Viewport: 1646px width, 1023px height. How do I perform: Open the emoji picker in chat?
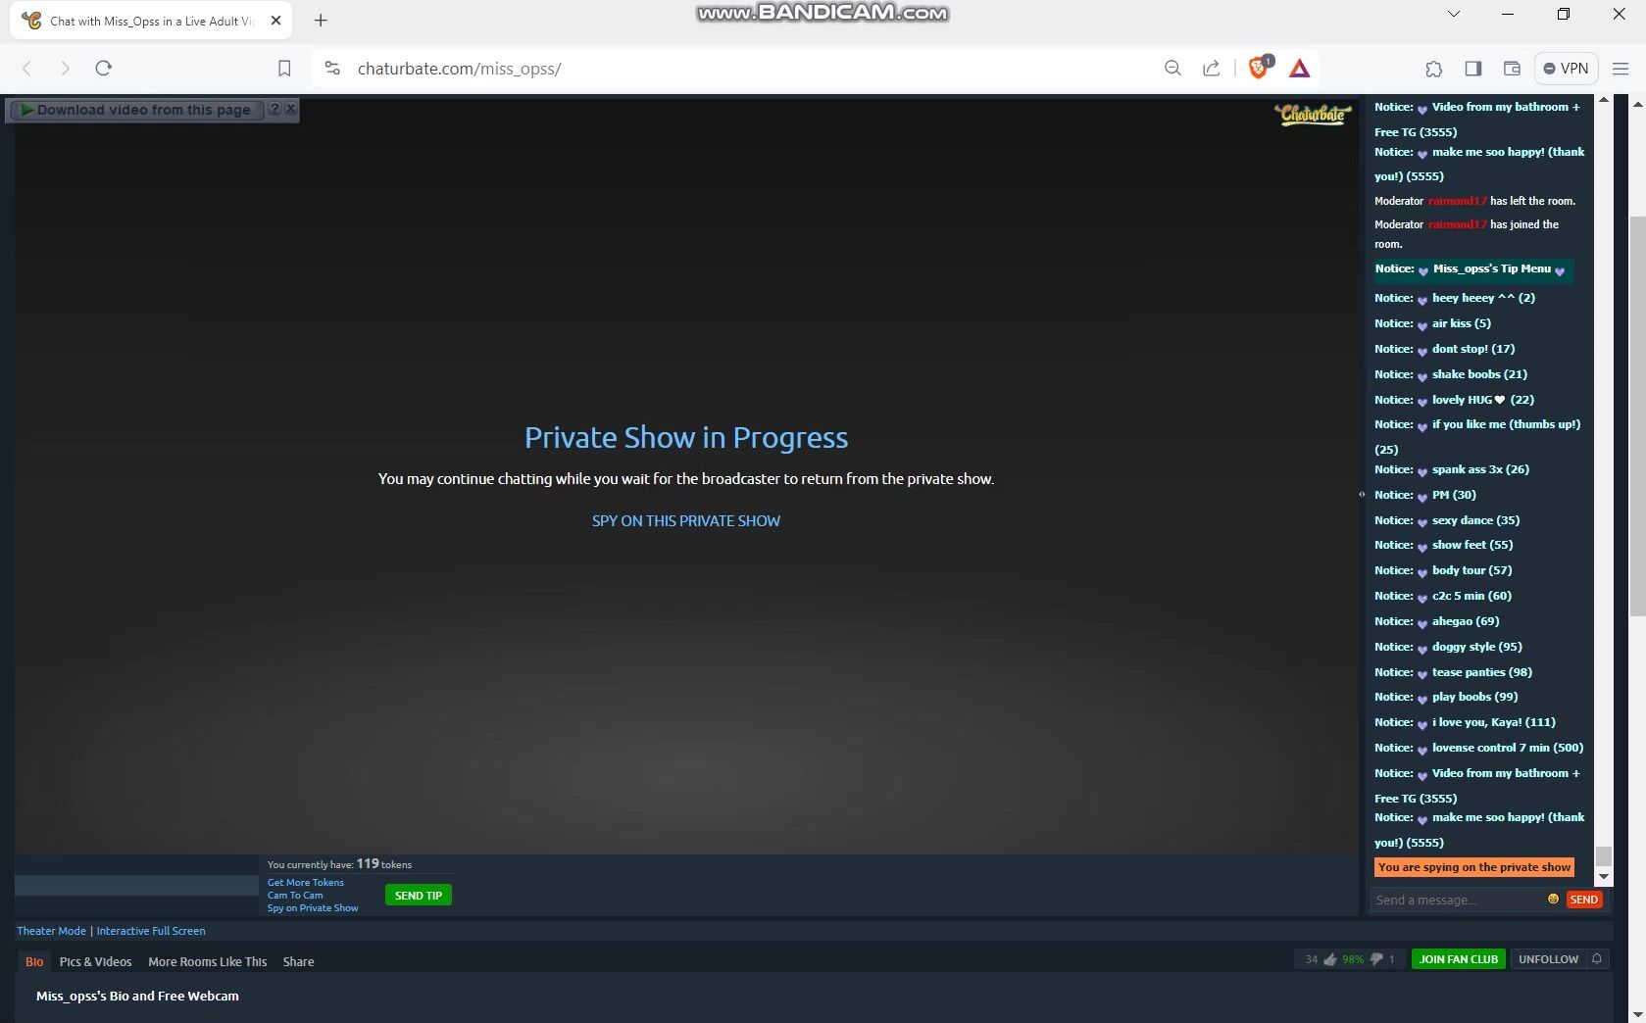point(1553,899)
